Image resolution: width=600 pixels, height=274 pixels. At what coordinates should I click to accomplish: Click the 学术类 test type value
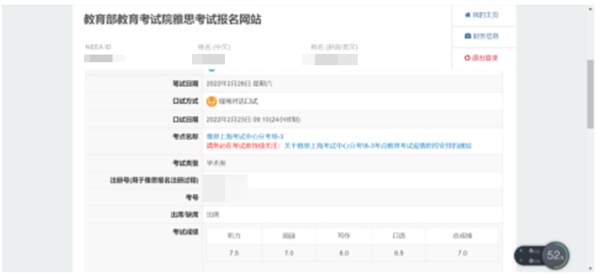point(216,163)
